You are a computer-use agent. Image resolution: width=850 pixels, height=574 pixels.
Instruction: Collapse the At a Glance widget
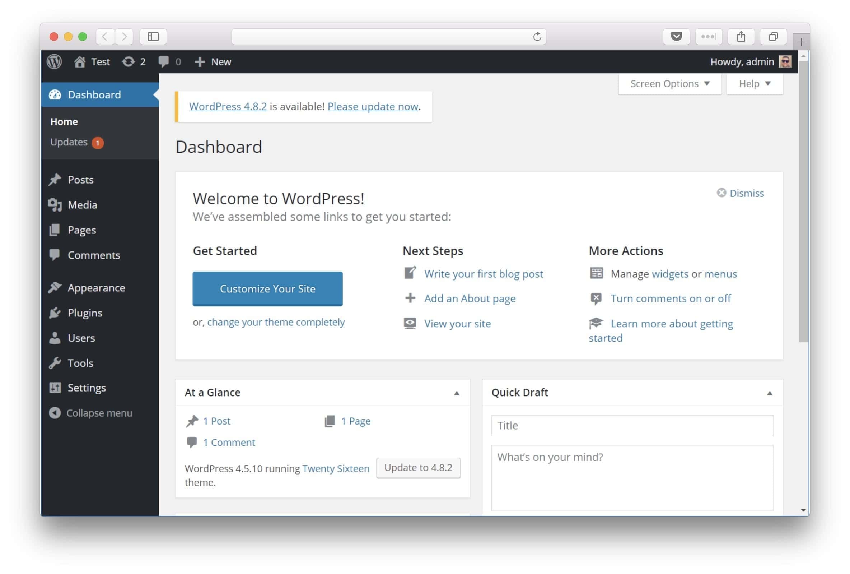pyautogui.click(x=457, y=393)
